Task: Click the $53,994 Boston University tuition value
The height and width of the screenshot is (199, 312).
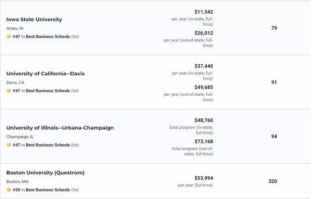Action: click(204, 178)
